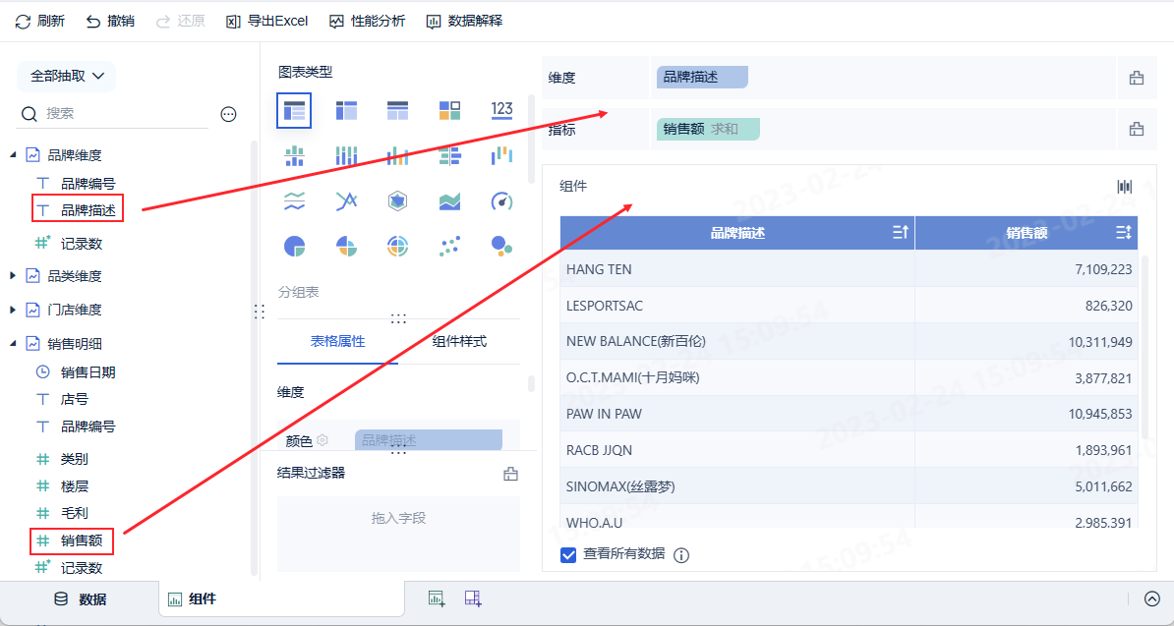Click the round collapse chevron at bottom right
The image size is (1174, 626).
pyautogui.click(x=1152, y=598)
